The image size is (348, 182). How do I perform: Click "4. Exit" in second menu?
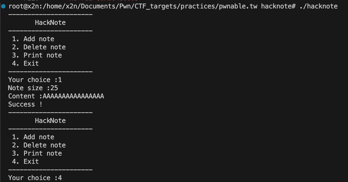point(25,162)
